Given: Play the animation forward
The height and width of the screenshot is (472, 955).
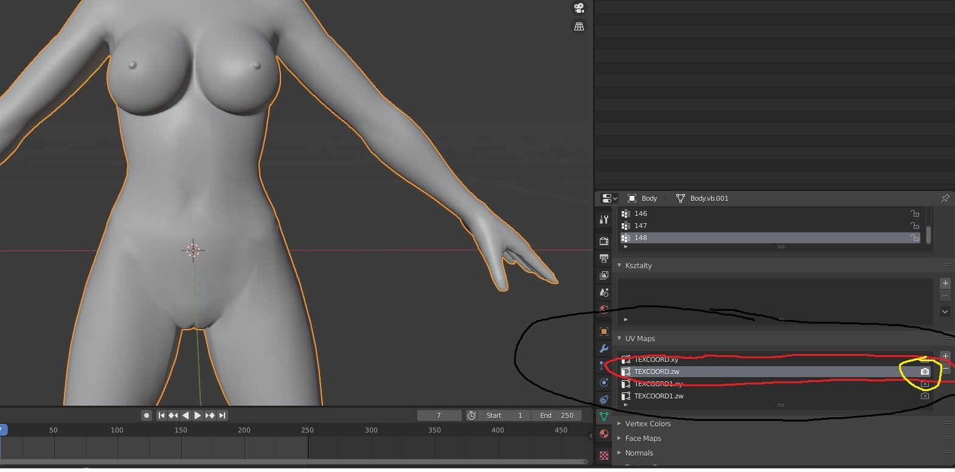Looking at the screenshot, I should [198, 415].
